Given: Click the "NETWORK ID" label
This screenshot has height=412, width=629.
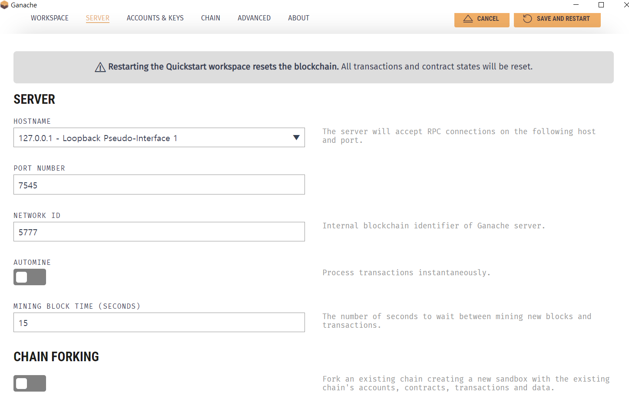Looking at the screenshot, I should pyautogui.click(x=37, y=216).
